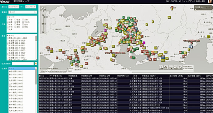The height and width of the screenshot is (113, 213).
Task: Toggle the すべて checkbox in vehicle list
Action: (x=8, y=35)
